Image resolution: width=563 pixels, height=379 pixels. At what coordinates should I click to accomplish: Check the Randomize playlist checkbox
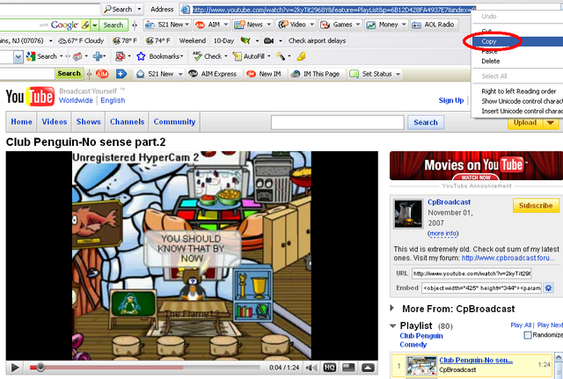click(x=528, y=335)
